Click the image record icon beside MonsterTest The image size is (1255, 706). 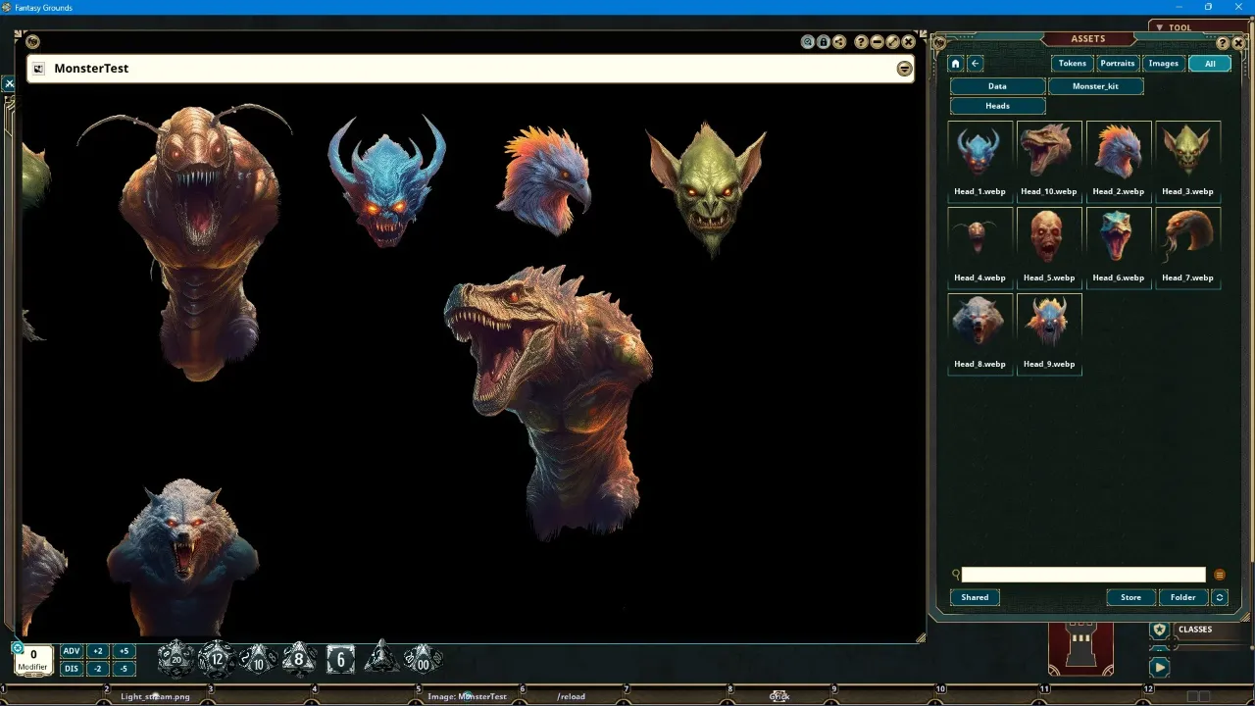(x=38, y=69)
